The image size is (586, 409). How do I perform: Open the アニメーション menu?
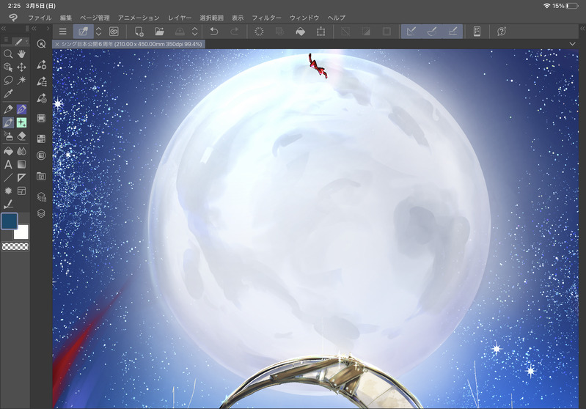click(139, 18)
